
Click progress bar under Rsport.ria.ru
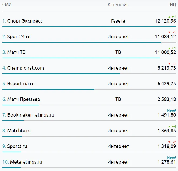point(89,89)
